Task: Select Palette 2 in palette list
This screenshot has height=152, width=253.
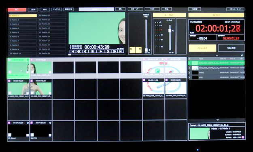Action: [23, 20]
